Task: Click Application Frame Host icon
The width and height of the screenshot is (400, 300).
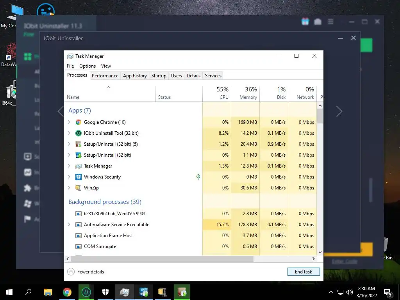Action: tap(78, 236)
